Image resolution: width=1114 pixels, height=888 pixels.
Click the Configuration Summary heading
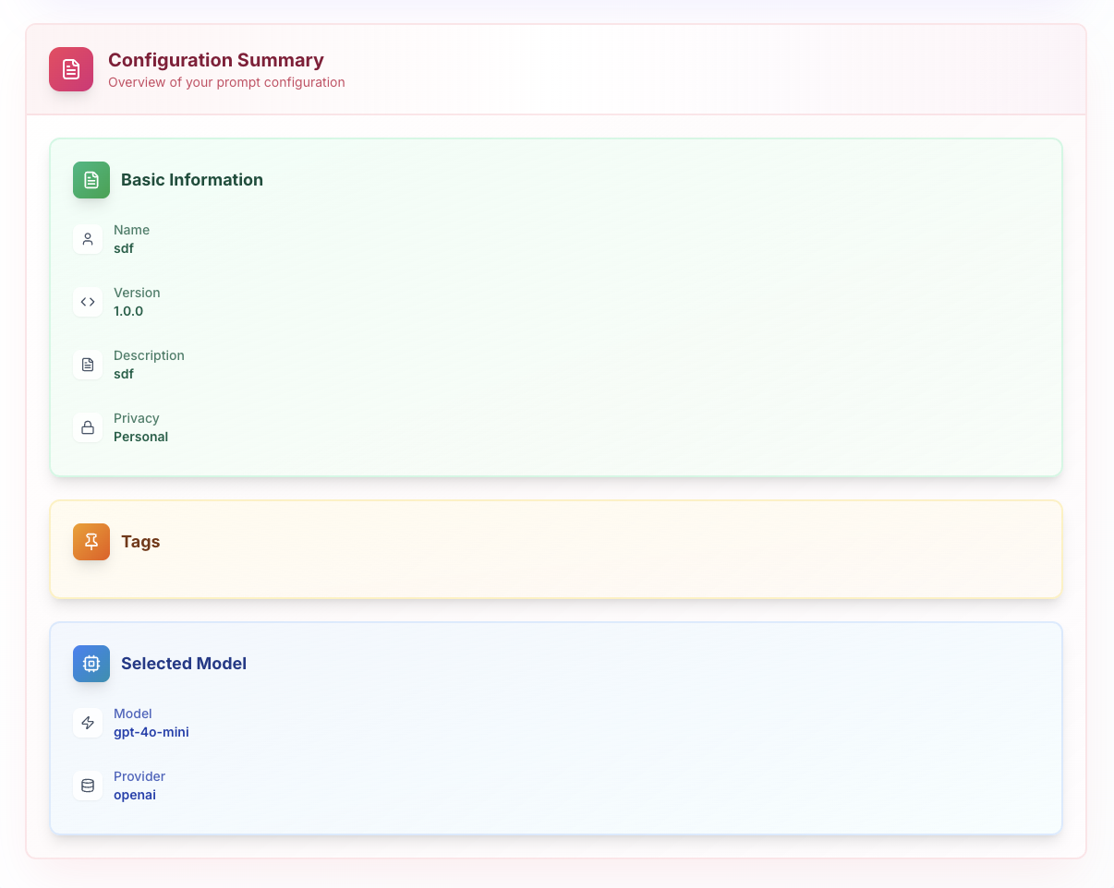tap(216, 60)
